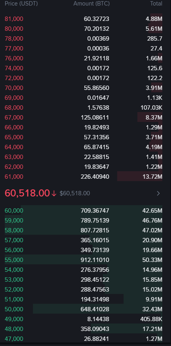Select the 50,000 bid price

click(x=14, y=309)
